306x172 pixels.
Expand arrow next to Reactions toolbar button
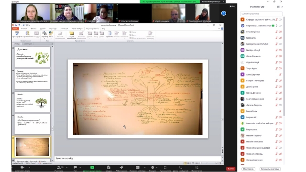click(157, 167)
